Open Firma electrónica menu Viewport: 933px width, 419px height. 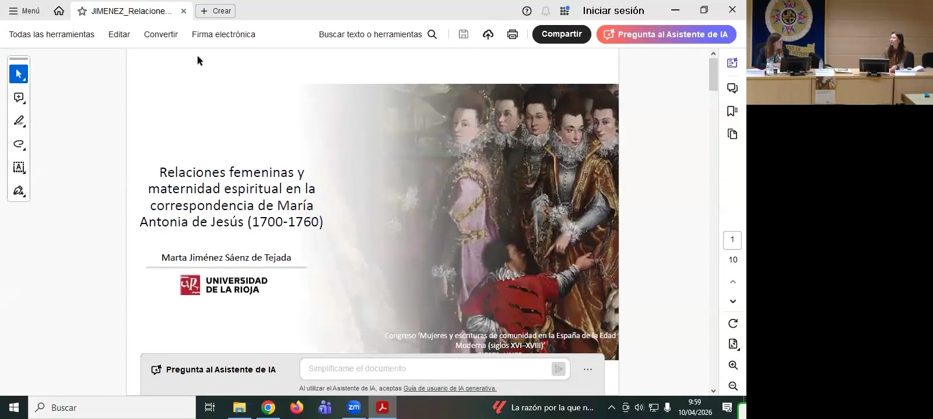click(223, 34)
